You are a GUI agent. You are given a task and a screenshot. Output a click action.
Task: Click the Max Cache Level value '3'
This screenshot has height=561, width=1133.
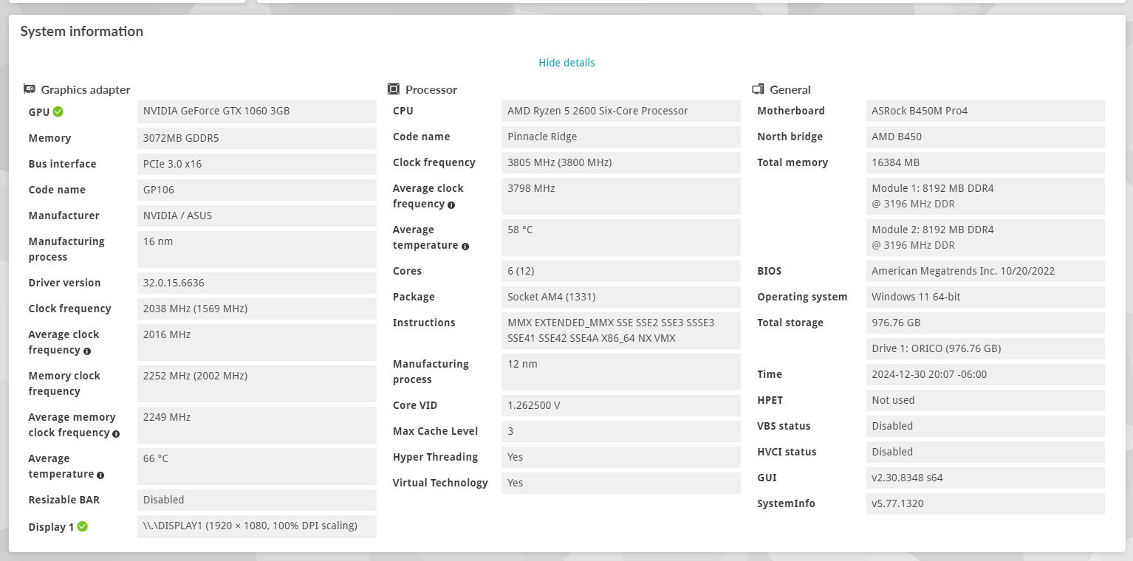pyautogui.click(x=621, y=431)
